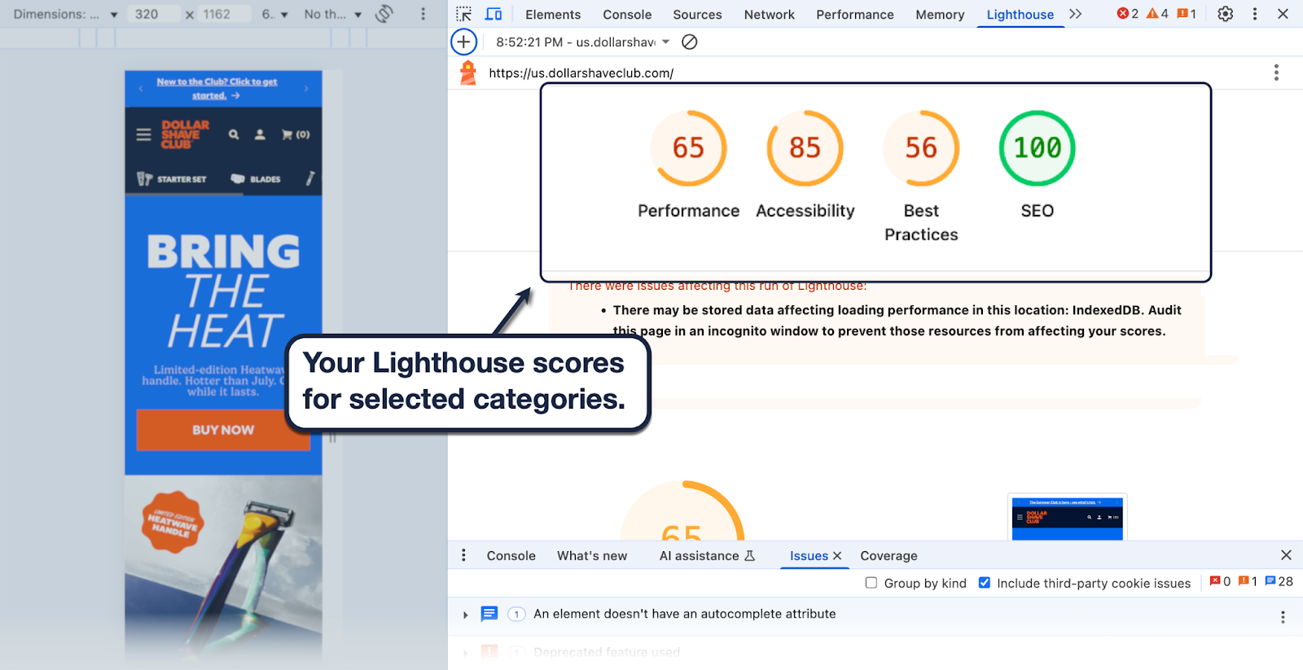This screenshot has width=1303, height=670.
Task: Close the Issues drawer tab
Action: (x=837, y=555)
